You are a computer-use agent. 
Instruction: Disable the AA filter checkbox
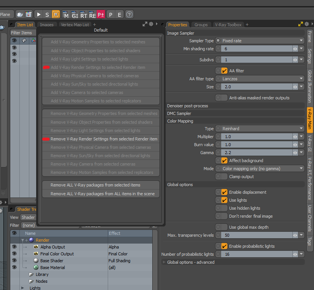point(224,71)
